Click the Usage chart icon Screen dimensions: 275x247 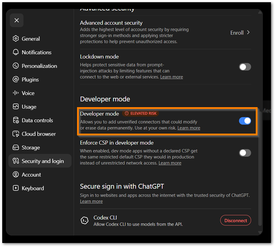(x=16, y=107)
